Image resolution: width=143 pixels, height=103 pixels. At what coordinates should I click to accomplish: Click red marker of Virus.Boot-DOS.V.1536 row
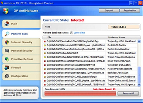click(45, 65)
